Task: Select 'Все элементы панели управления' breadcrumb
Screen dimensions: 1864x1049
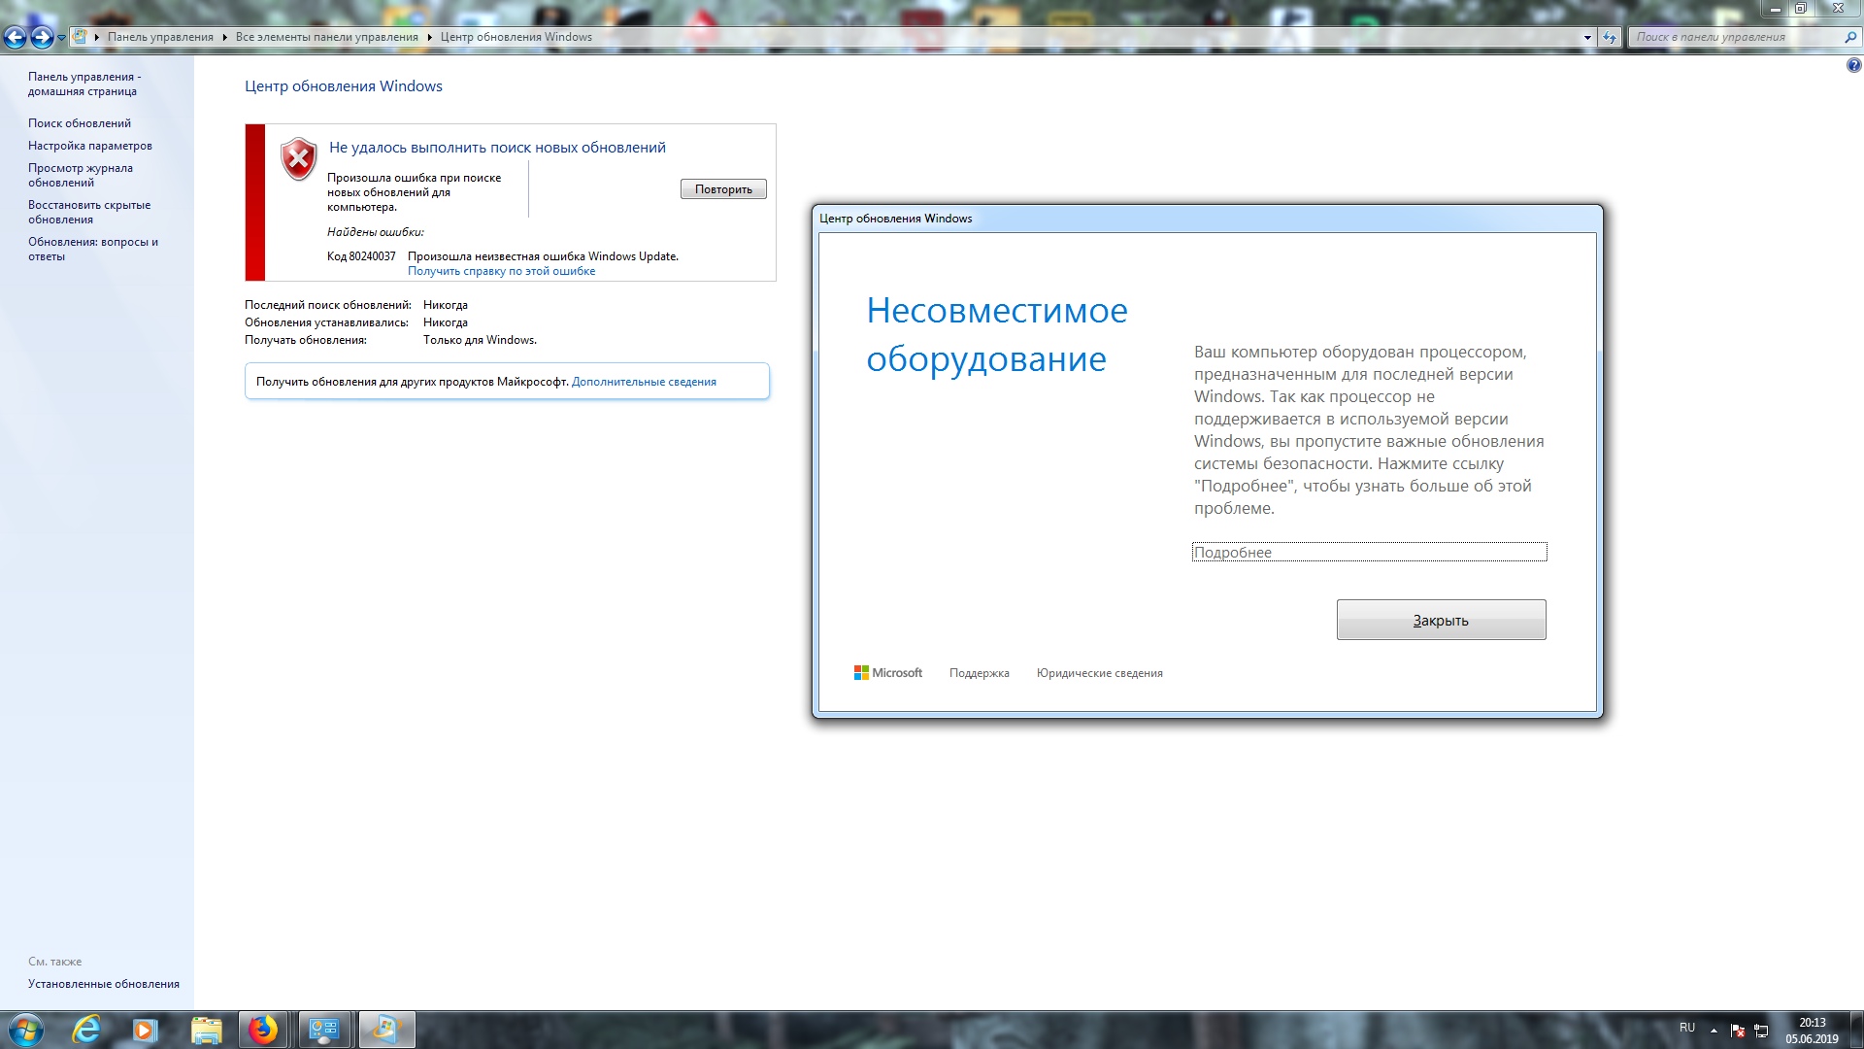Action: [x=326, y=37]
